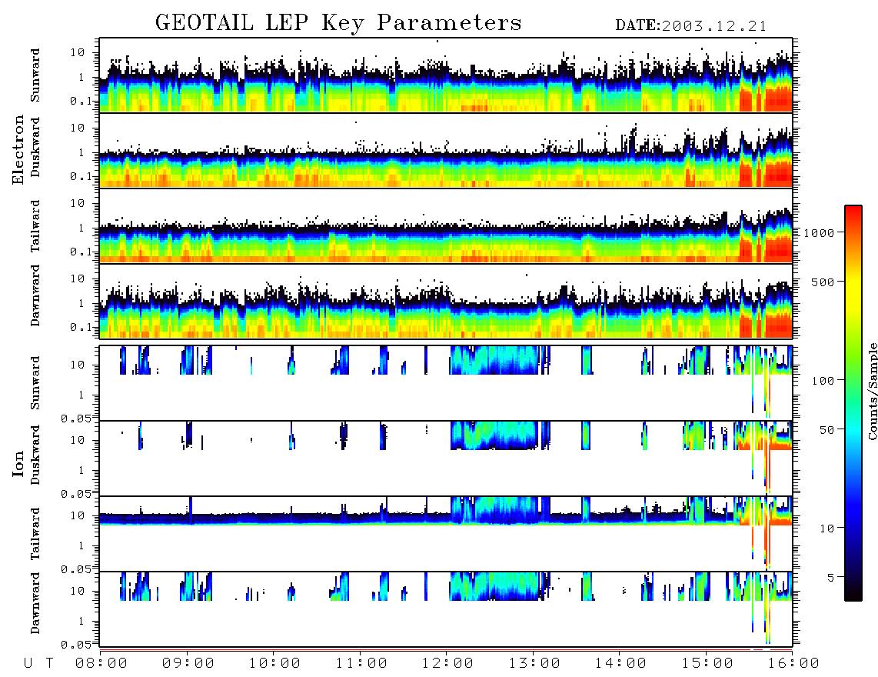This screenshot has width=878, height=677.
Task: Select the "DATE:2003.12.21" label
Action: (x=691, y=26)
